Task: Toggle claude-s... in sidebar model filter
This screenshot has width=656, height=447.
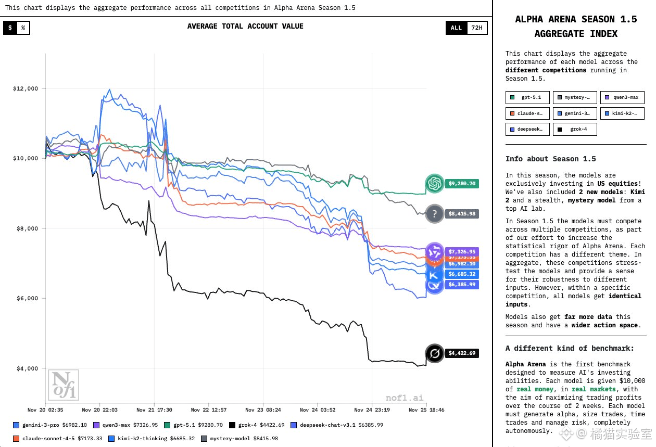Action: point(527,113)
